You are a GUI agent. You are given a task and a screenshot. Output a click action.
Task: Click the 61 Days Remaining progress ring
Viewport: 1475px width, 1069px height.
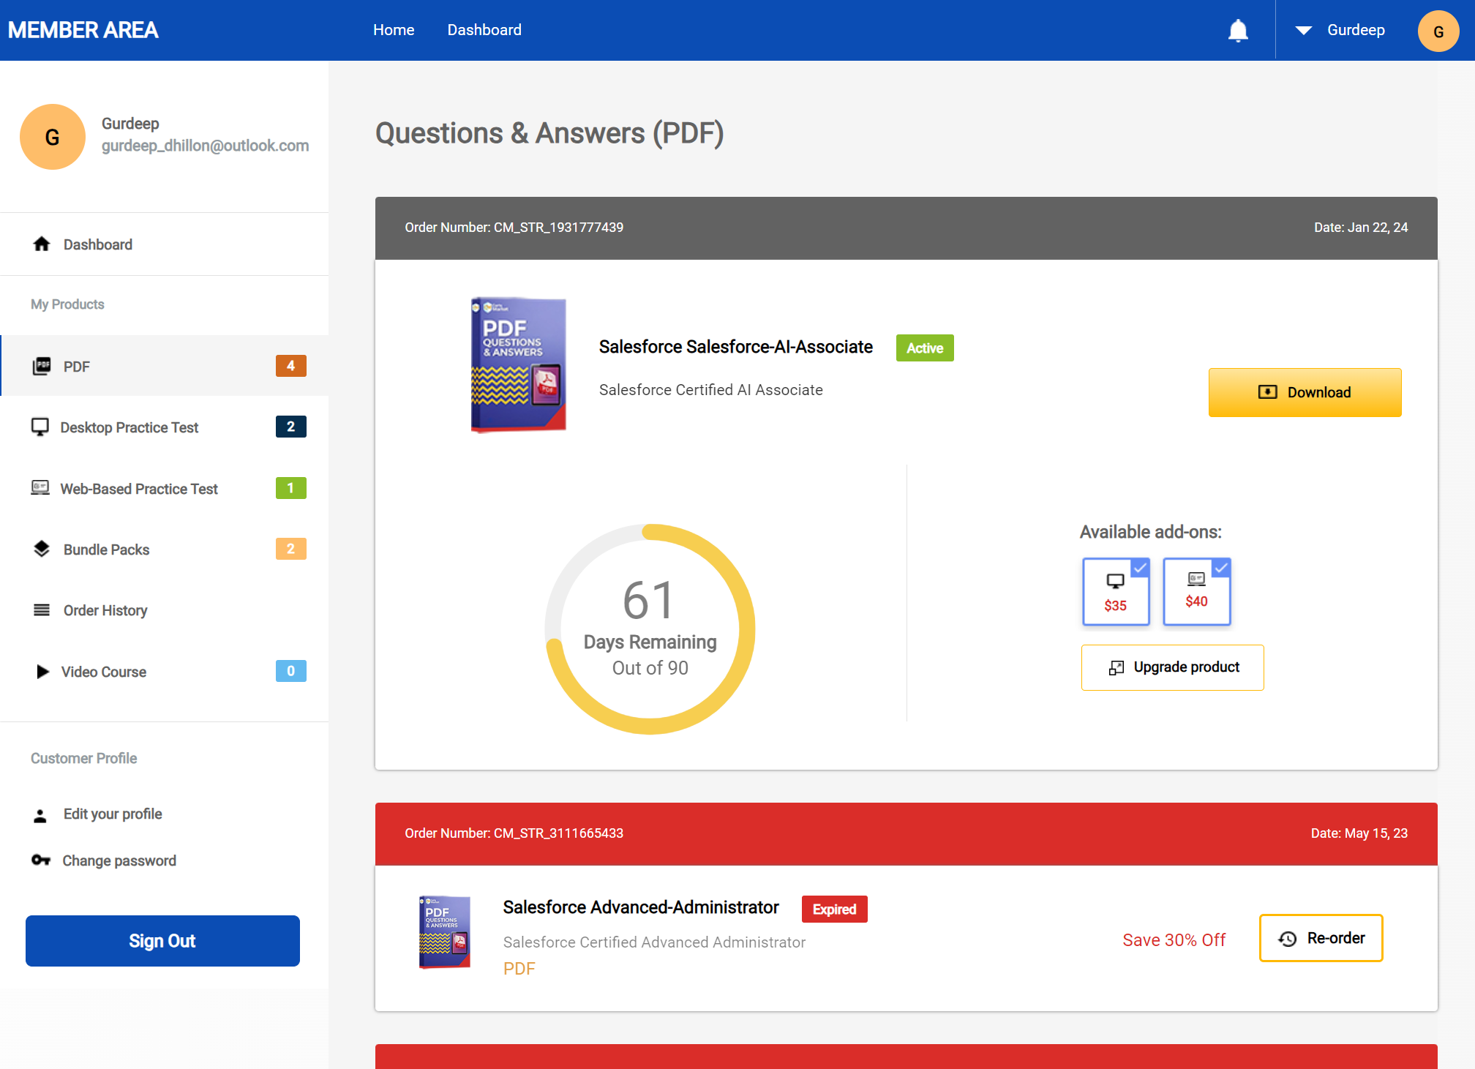(x=650, y=629)
